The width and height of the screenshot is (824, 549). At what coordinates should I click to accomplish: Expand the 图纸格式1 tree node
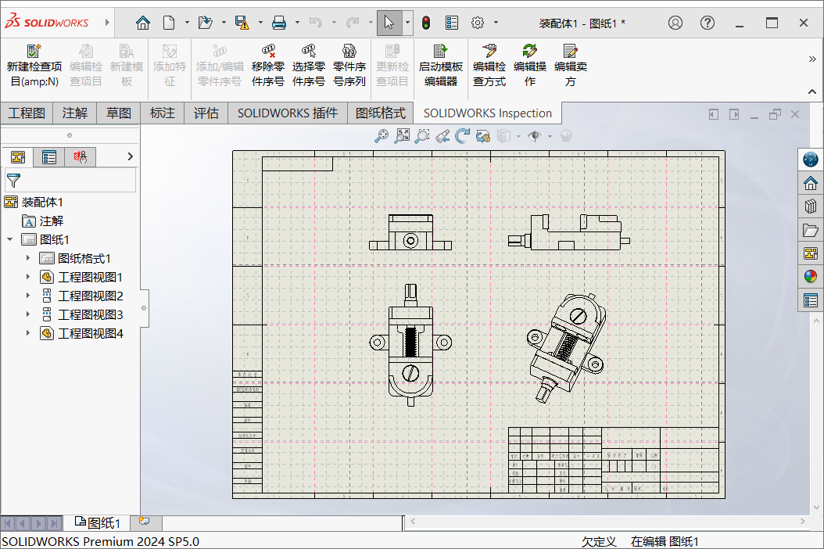coord(28,258)
